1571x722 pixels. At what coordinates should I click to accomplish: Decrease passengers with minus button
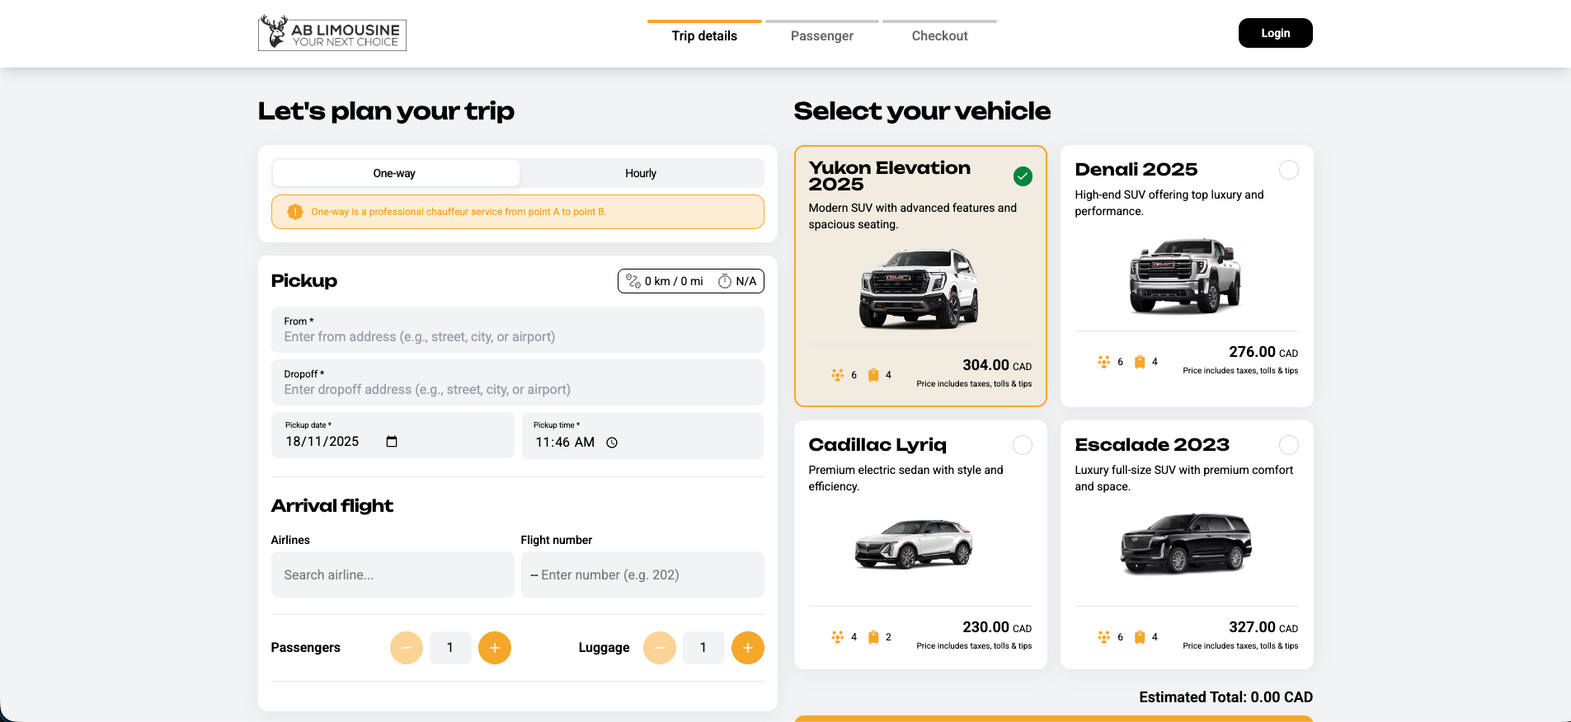tap(407, 648)
